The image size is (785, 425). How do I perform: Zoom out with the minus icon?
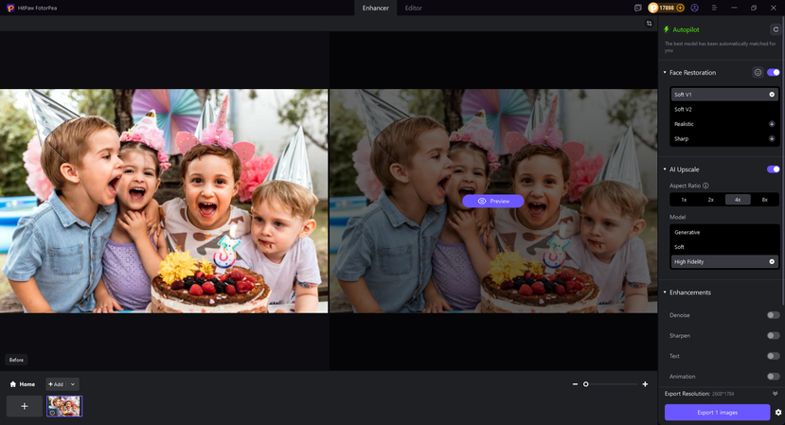[575, 384]
